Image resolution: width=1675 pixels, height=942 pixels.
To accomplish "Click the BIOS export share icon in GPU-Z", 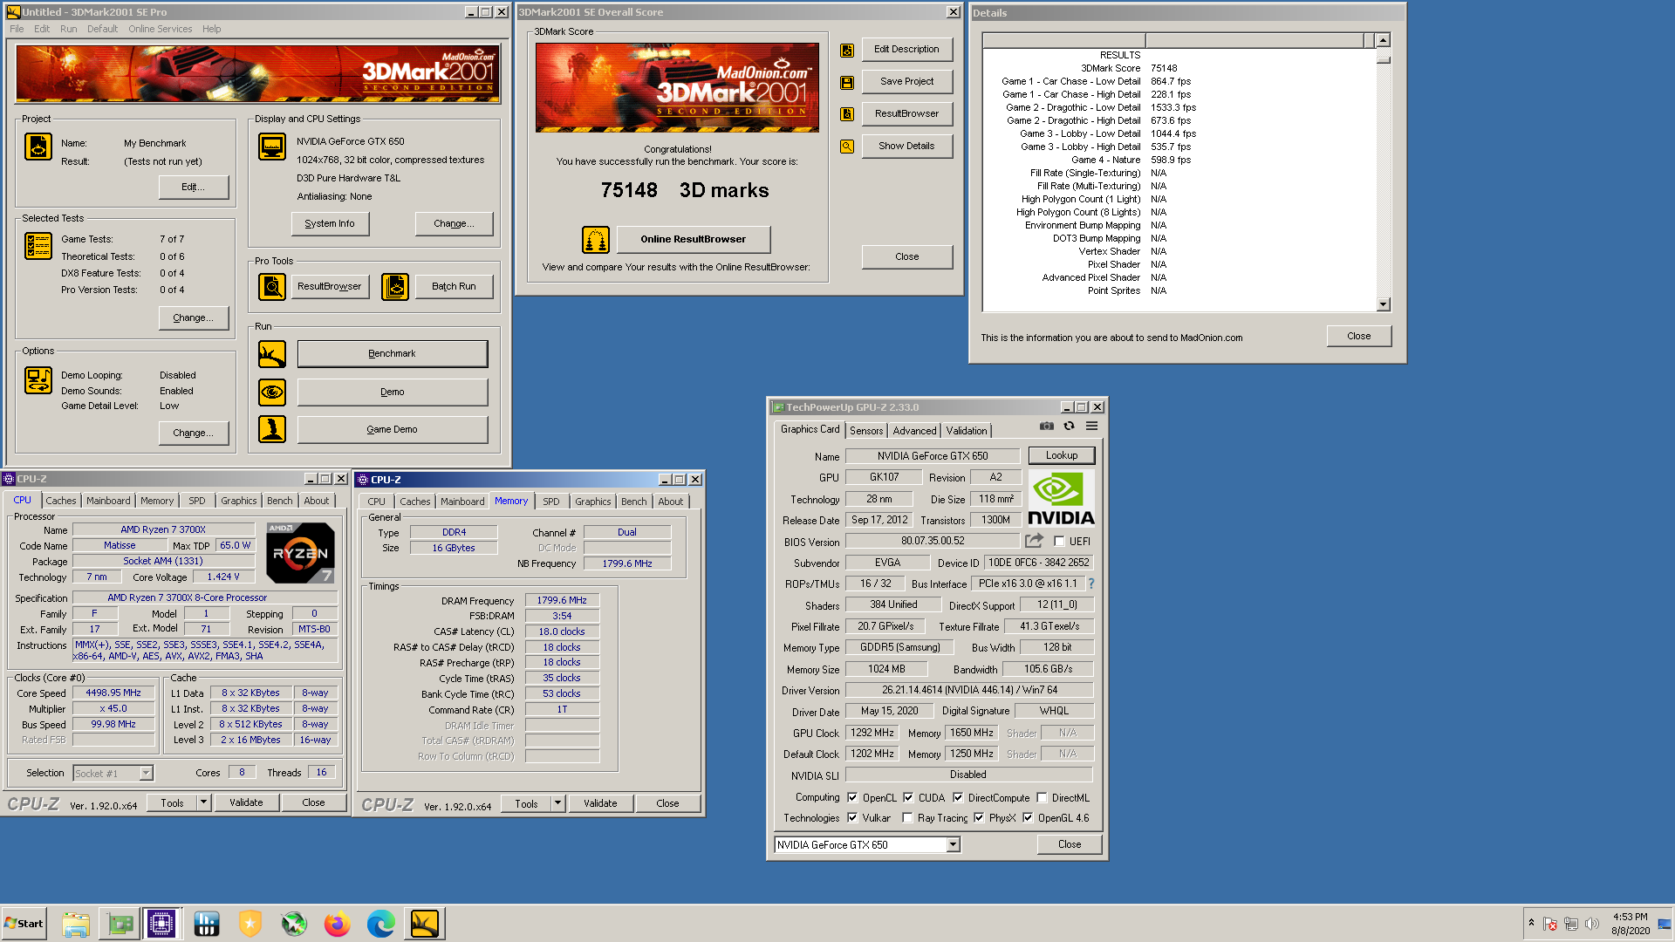I will coord(1035,541).
